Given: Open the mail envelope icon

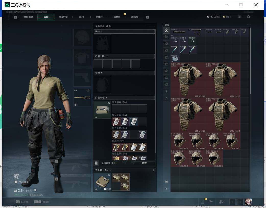Looking at the screenshot, I should (239, 17).
